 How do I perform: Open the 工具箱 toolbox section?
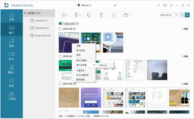tap(12, 96)
